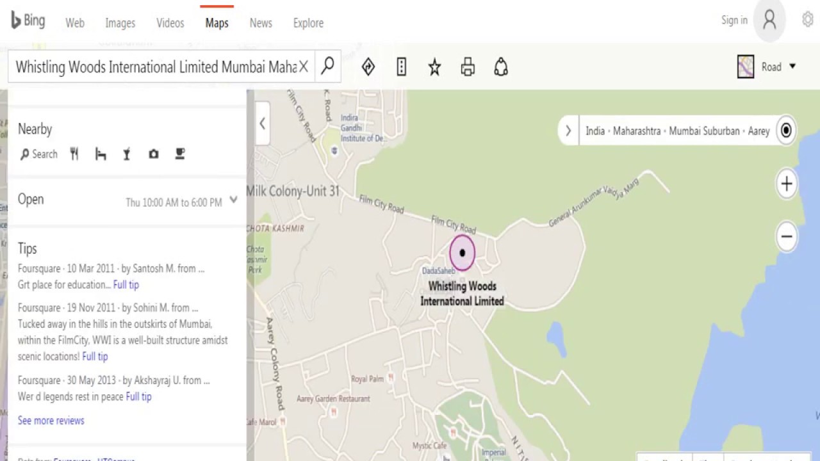Viewport: 820px width, 461px height.
Task: Open the Explore tab
Action: [x=308, y=23]
